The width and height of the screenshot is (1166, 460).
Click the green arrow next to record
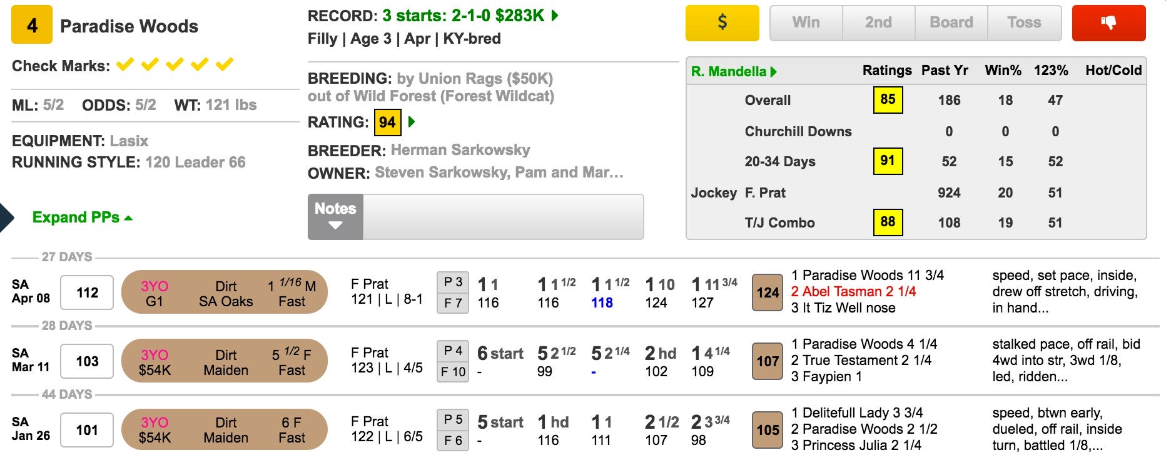[555, 16]
